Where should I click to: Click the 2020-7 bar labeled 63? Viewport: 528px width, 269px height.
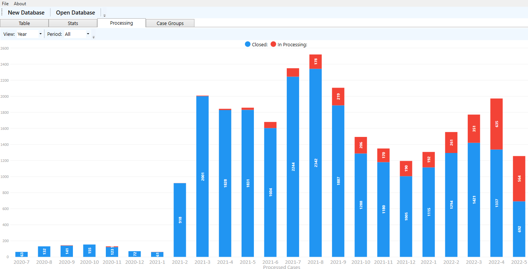coord(21,254)
